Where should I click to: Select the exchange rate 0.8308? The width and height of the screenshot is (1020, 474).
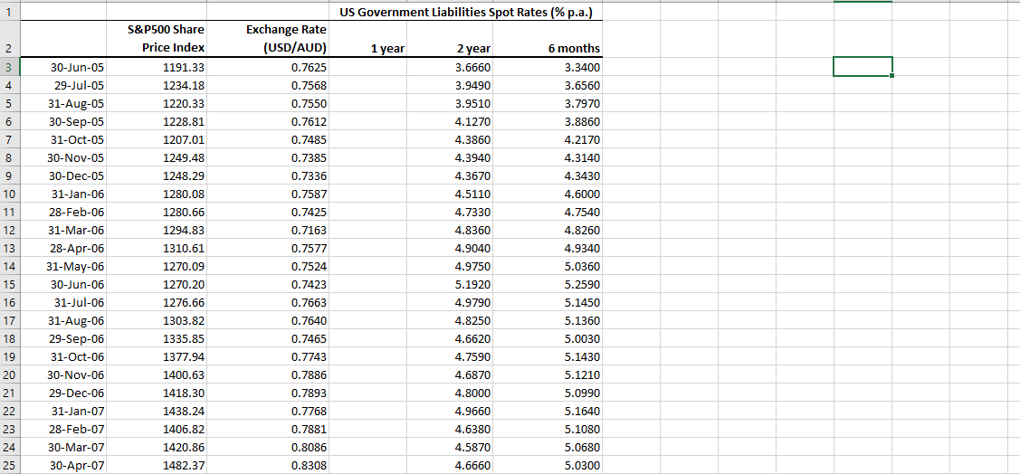click(268, 466)
